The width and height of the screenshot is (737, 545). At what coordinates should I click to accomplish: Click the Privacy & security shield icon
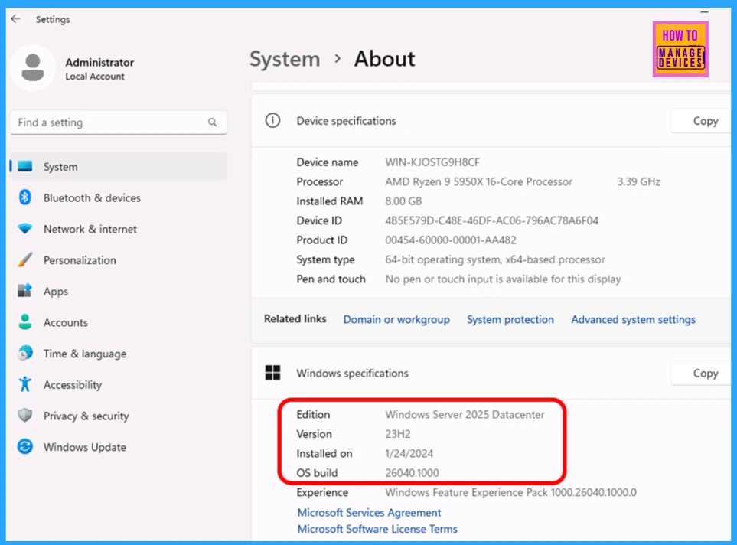tap(25, 415)
